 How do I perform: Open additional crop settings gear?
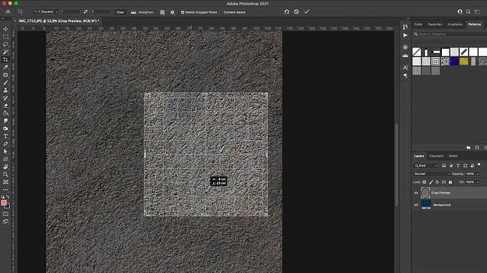[172, 12]
